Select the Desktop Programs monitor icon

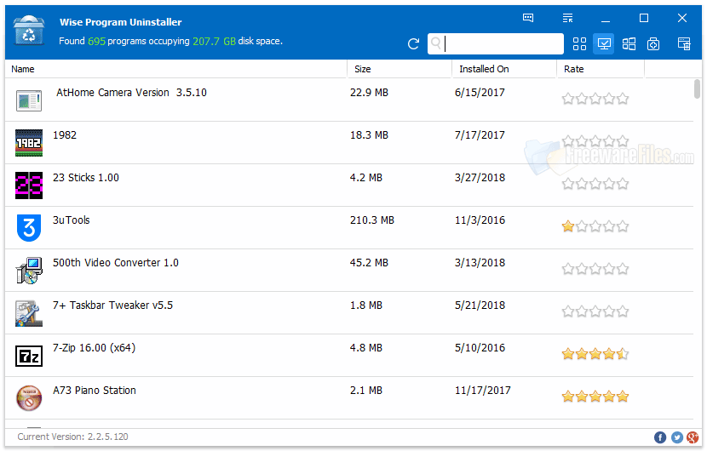(x=604, y=43)
